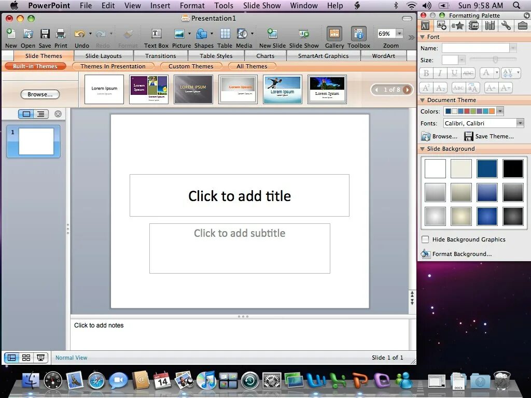
Task: Open the Insert menu
Action: [x=160, y=5]
